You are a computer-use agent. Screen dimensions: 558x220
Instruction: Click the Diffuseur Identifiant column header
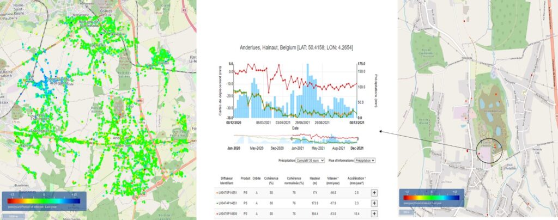226,180
